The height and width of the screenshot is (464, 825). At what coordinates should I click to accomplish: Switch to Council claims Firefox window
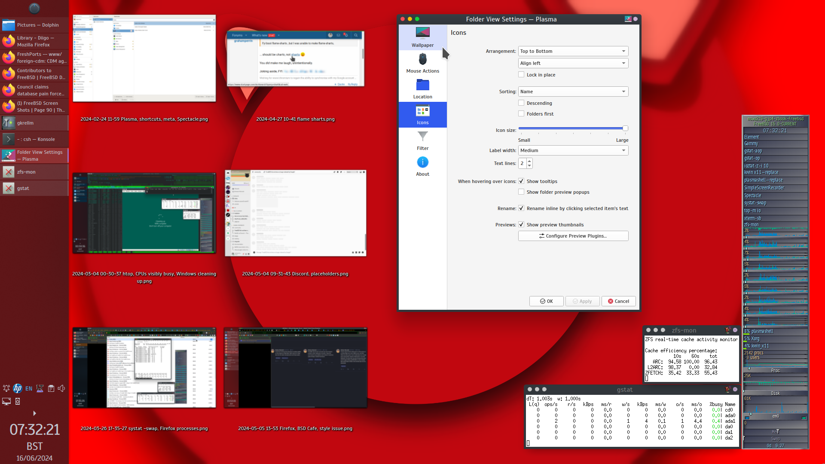(x=34, y=90)
